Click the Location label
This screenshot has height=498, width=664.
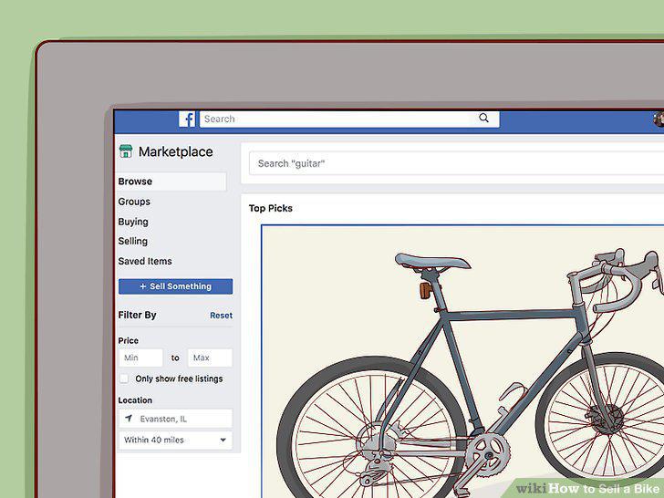click(x=135, y=400)
